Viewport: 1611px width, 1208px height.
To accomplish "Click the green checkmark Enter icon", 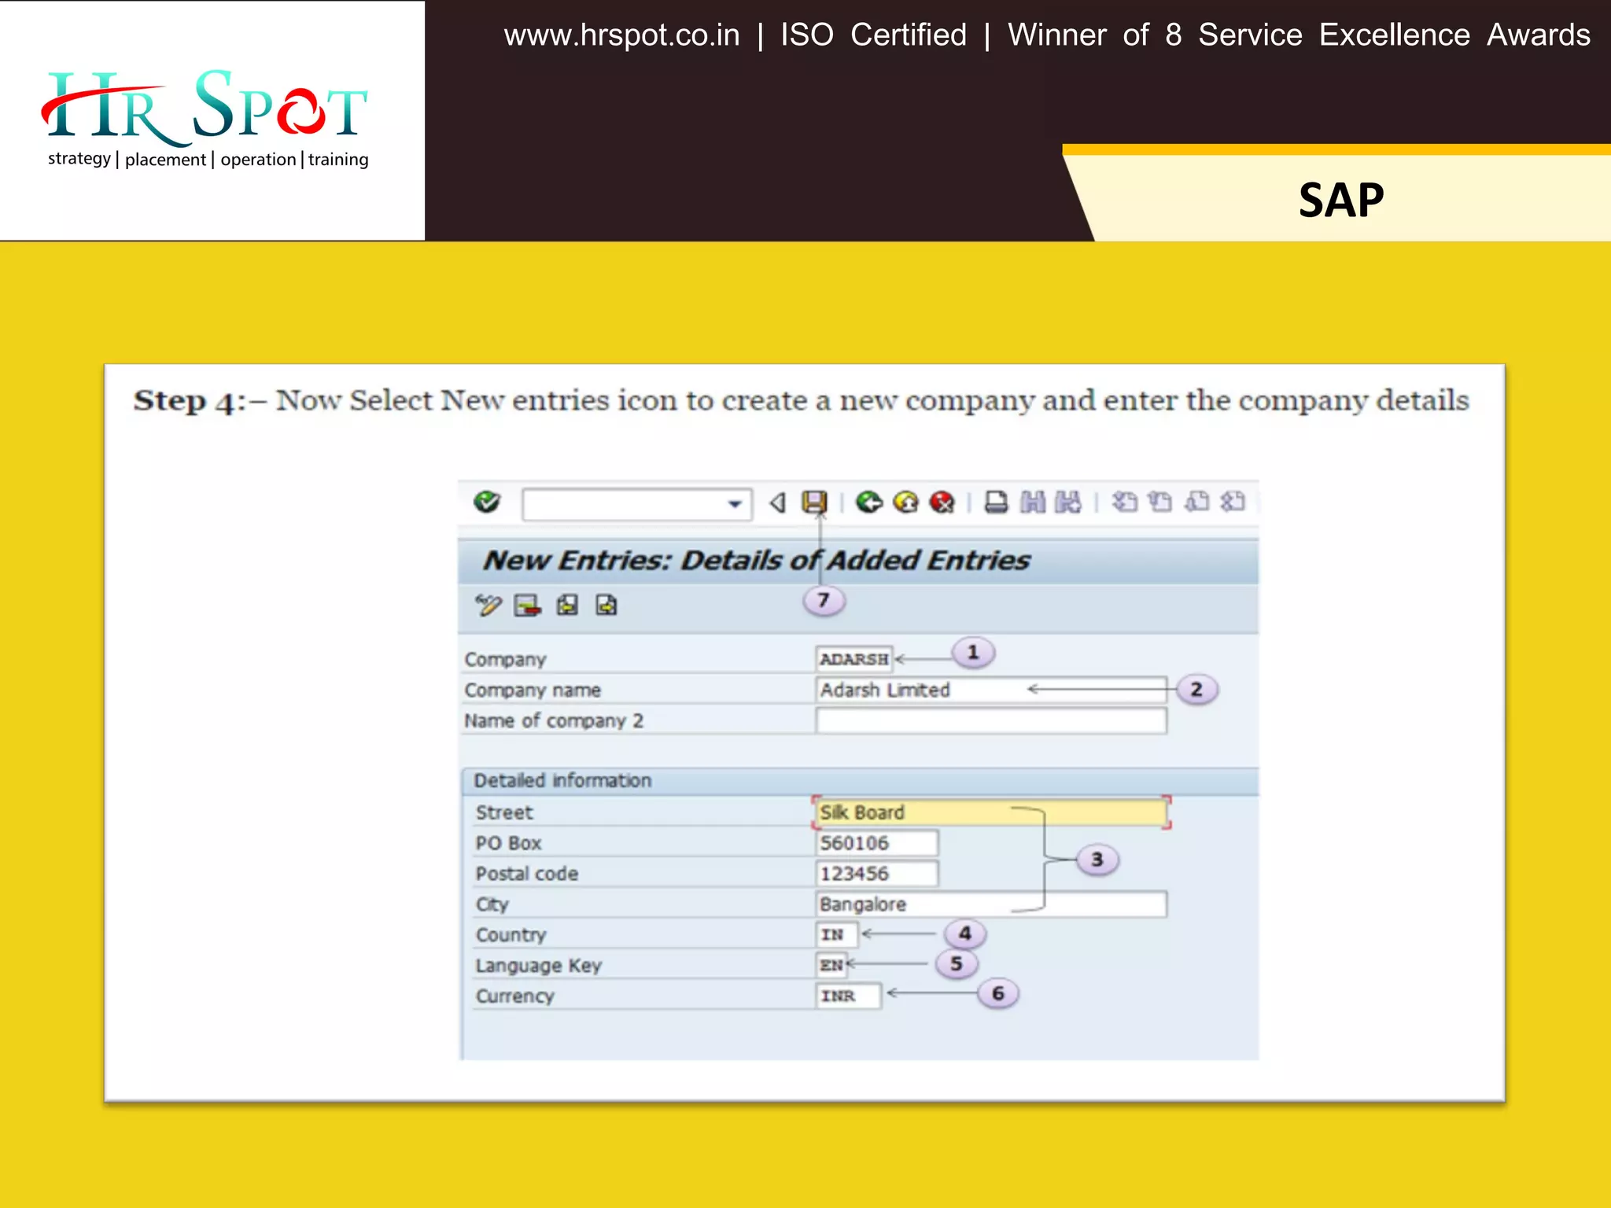I will point(487,502).
